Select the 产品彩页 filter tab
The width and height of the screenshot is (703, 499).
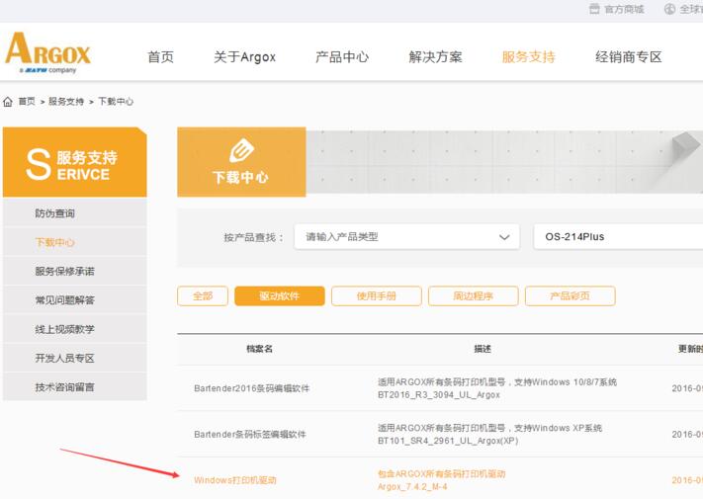pyautogui.click(x=571, y=296)
